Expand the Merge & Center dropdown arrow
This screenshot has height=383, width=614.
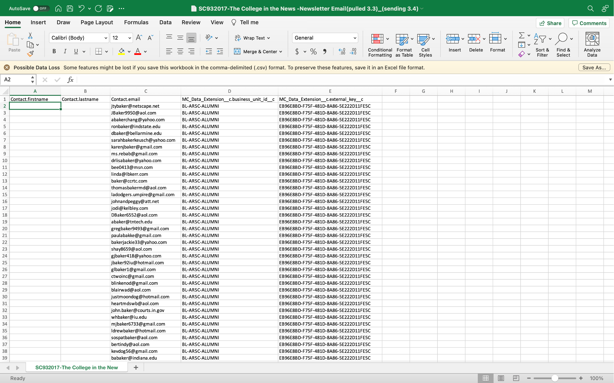click(281, 51)
